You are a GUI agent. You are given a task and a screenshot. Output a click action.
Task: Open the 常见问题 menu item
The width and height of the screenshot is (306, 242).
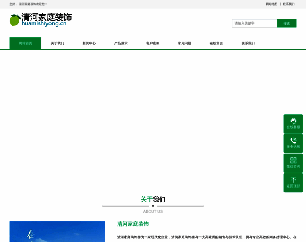click(184, 43)
